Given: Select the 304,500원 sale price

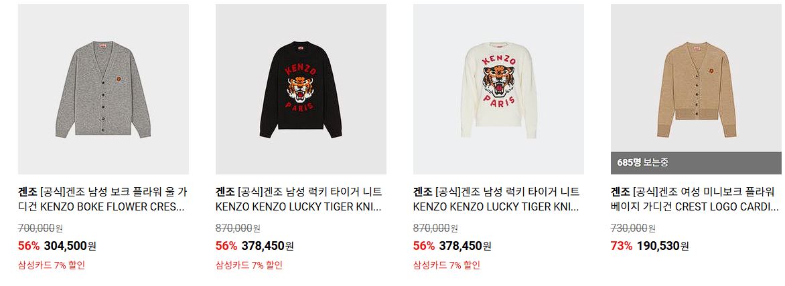Looking at the screenshot, I should (70, 245).
